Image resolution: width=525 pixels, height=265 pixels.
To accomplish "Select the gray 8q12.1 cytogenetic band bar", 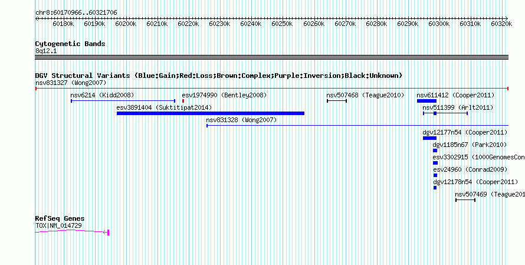I will coord(272,57).
